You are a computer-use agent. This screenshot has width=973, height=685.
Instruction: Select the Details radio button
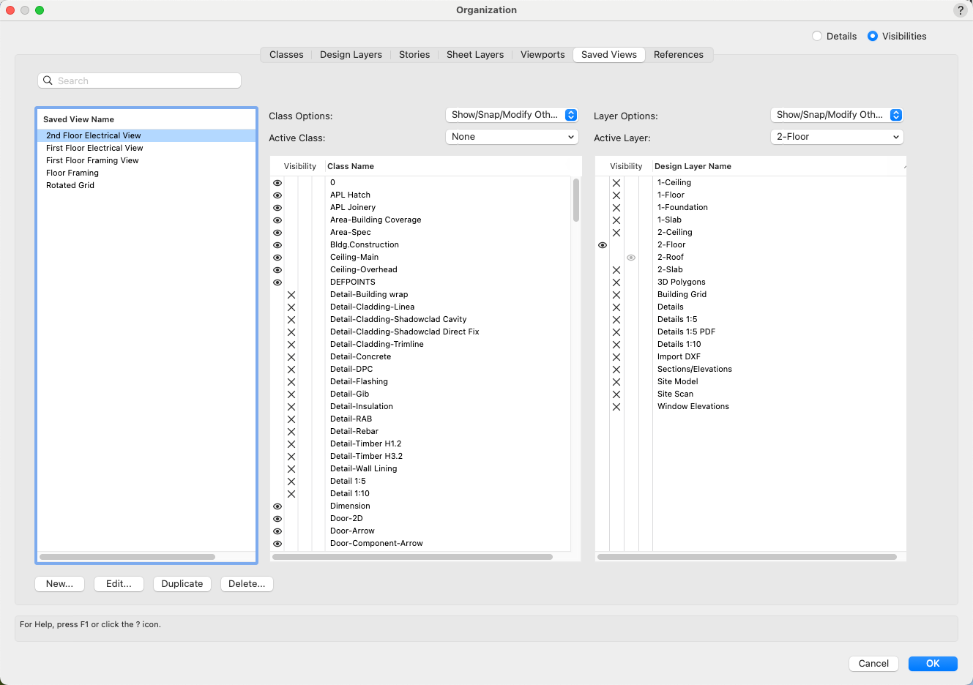(817, 37)
